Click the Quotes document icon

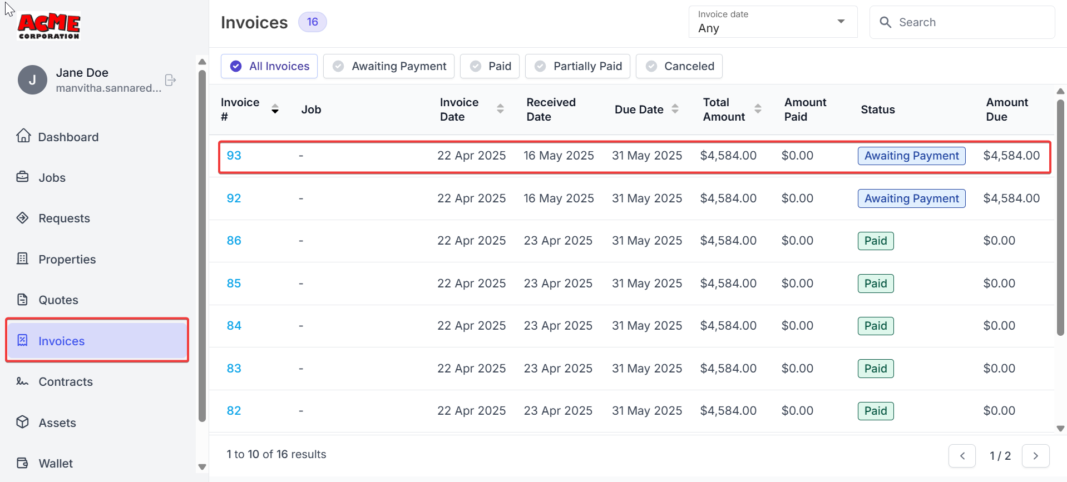click(23, 300)
